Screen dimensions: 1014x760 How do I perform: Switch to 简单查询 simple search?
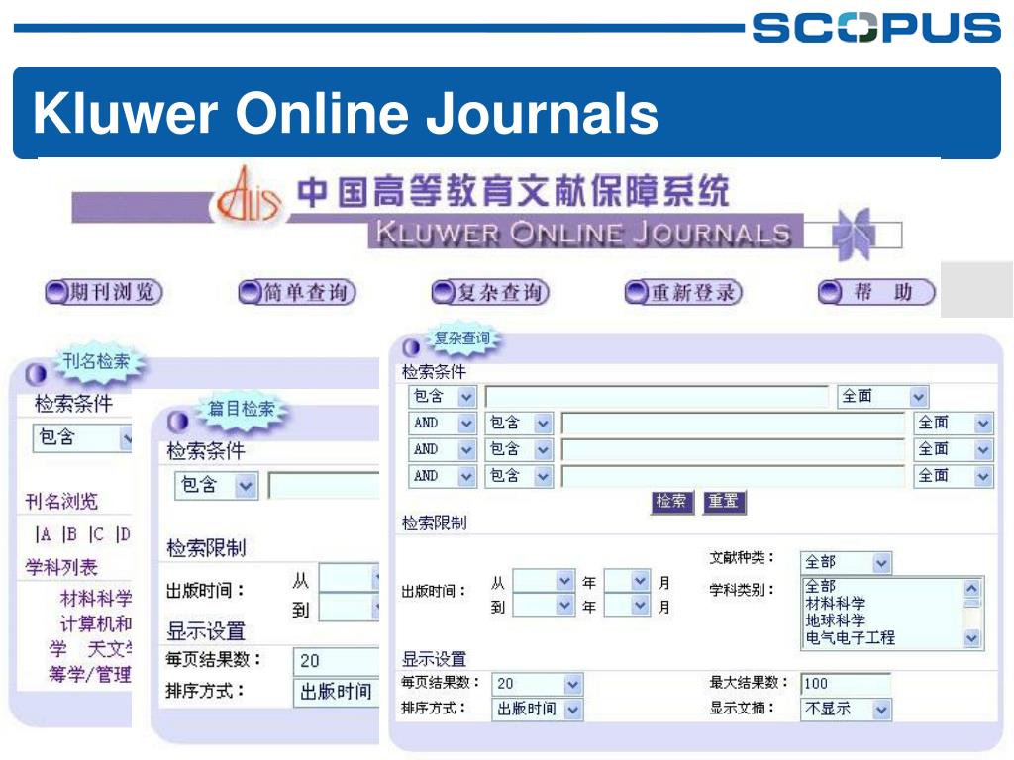(x=297, y=292)
